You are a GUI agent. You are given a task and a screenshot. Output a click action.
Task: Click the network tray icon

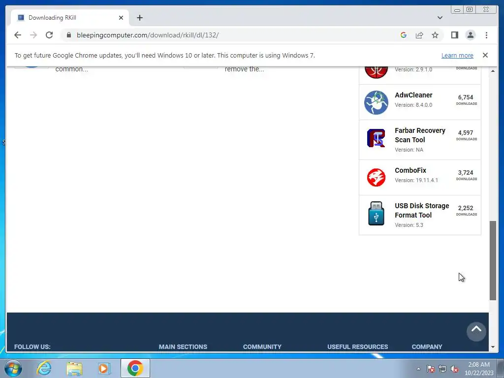(x=442, y=369)
